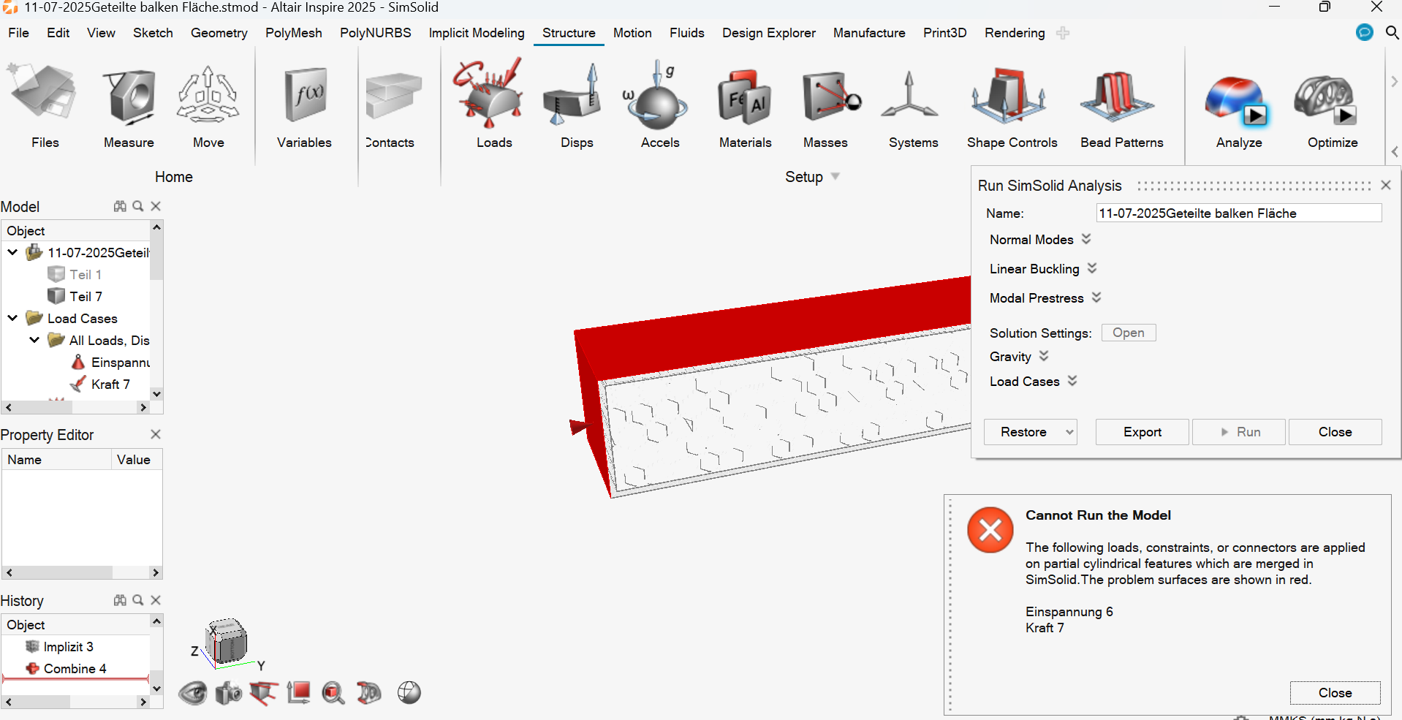Click the red-edged part display icon
1402x720 pixels.
coord(369,692)
